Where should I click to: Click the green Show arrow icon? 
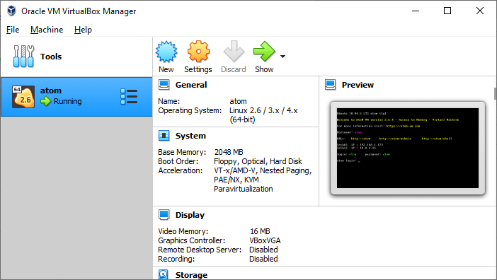pos(264,51)
